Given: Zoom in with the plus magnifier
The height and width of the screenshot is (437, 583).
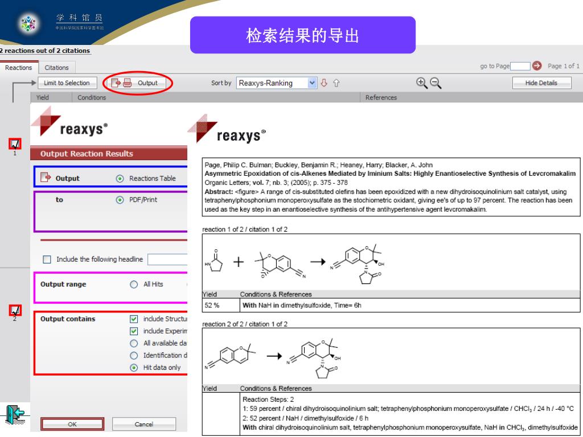Looking at the screenshot, I should tap(422, 83).
